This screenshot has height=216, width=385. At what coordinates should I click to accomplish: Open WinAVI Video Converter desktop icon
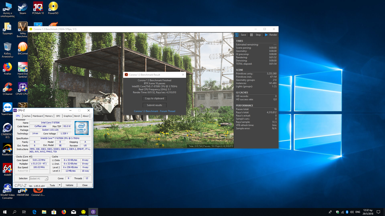coord(8,192)
